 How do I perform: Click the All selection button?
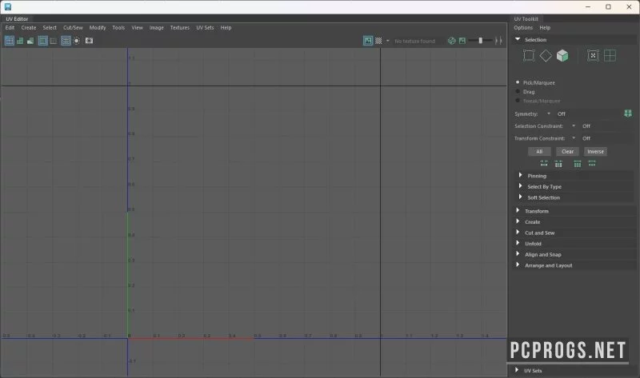[x=539, y=151]
